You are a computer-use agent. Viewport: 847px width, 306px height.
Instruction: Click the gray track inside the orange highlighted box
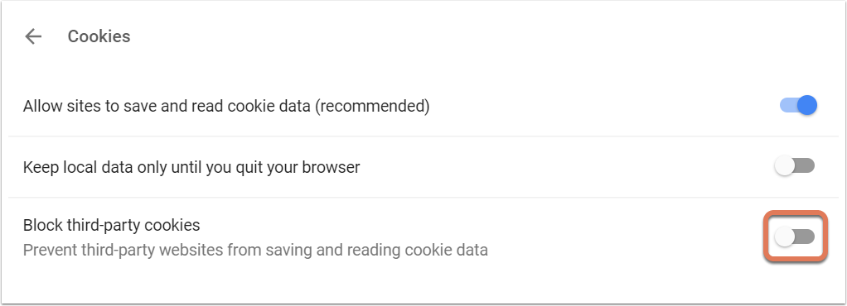tap(805, 237)
